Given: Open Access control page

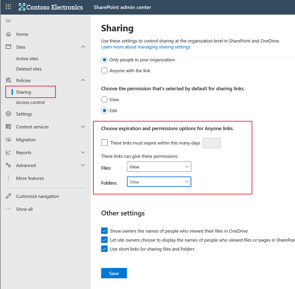Looking at the screenshot, I should [30, 103].
